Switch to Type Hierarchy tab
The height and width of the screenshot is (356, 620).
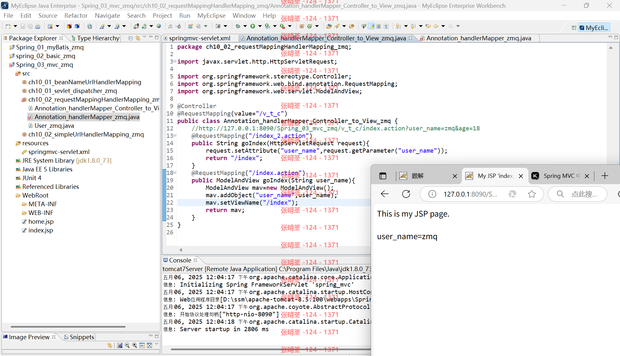(95, 38)
